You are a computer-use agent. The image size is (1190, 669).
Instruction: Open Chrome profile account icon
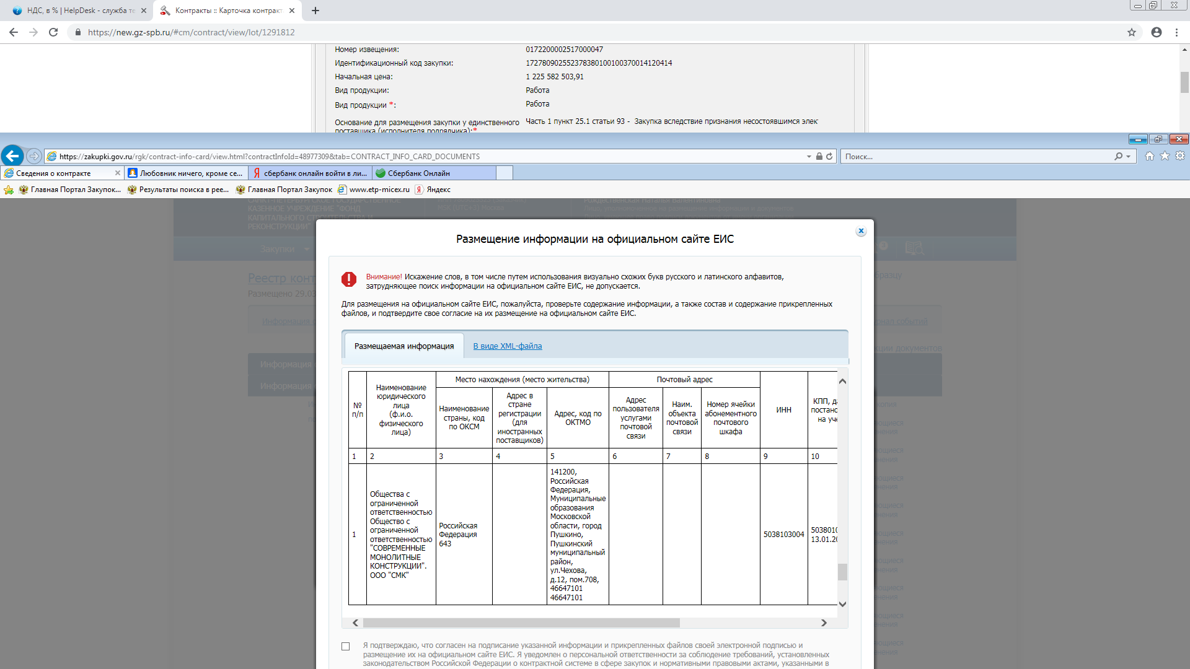(1157, 32)
